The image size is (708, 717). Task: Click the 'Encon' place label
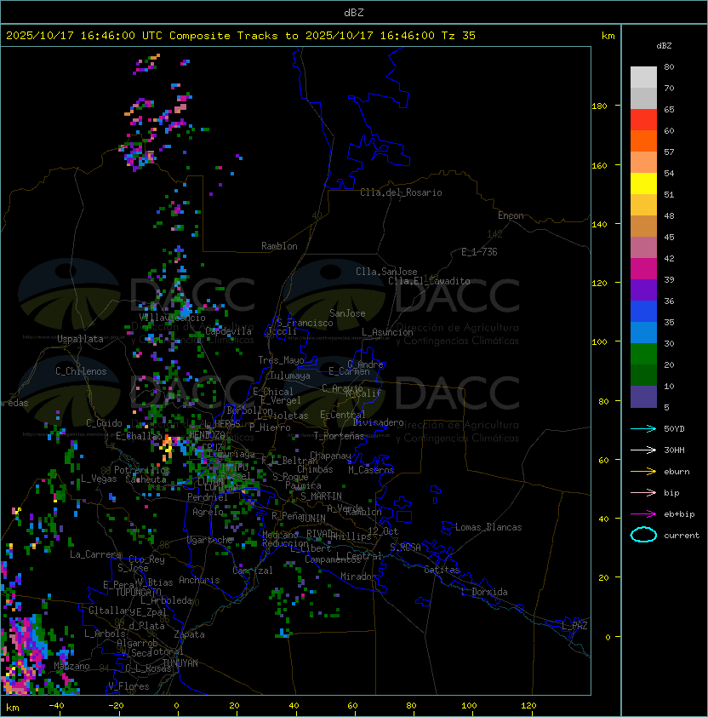(x=511, y=215)
